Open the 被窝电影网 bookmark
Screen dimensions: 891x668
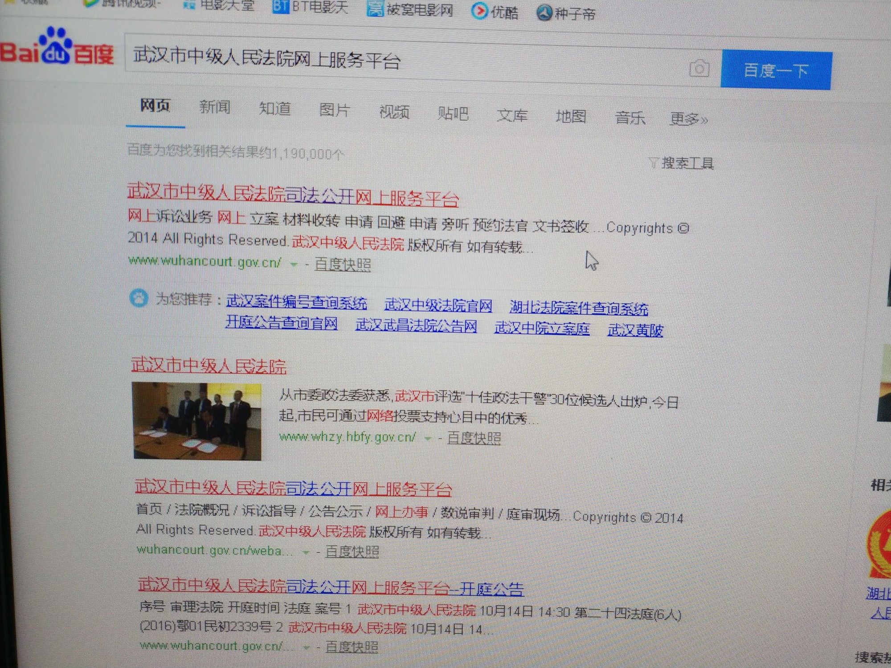click(x=410, y=9)
